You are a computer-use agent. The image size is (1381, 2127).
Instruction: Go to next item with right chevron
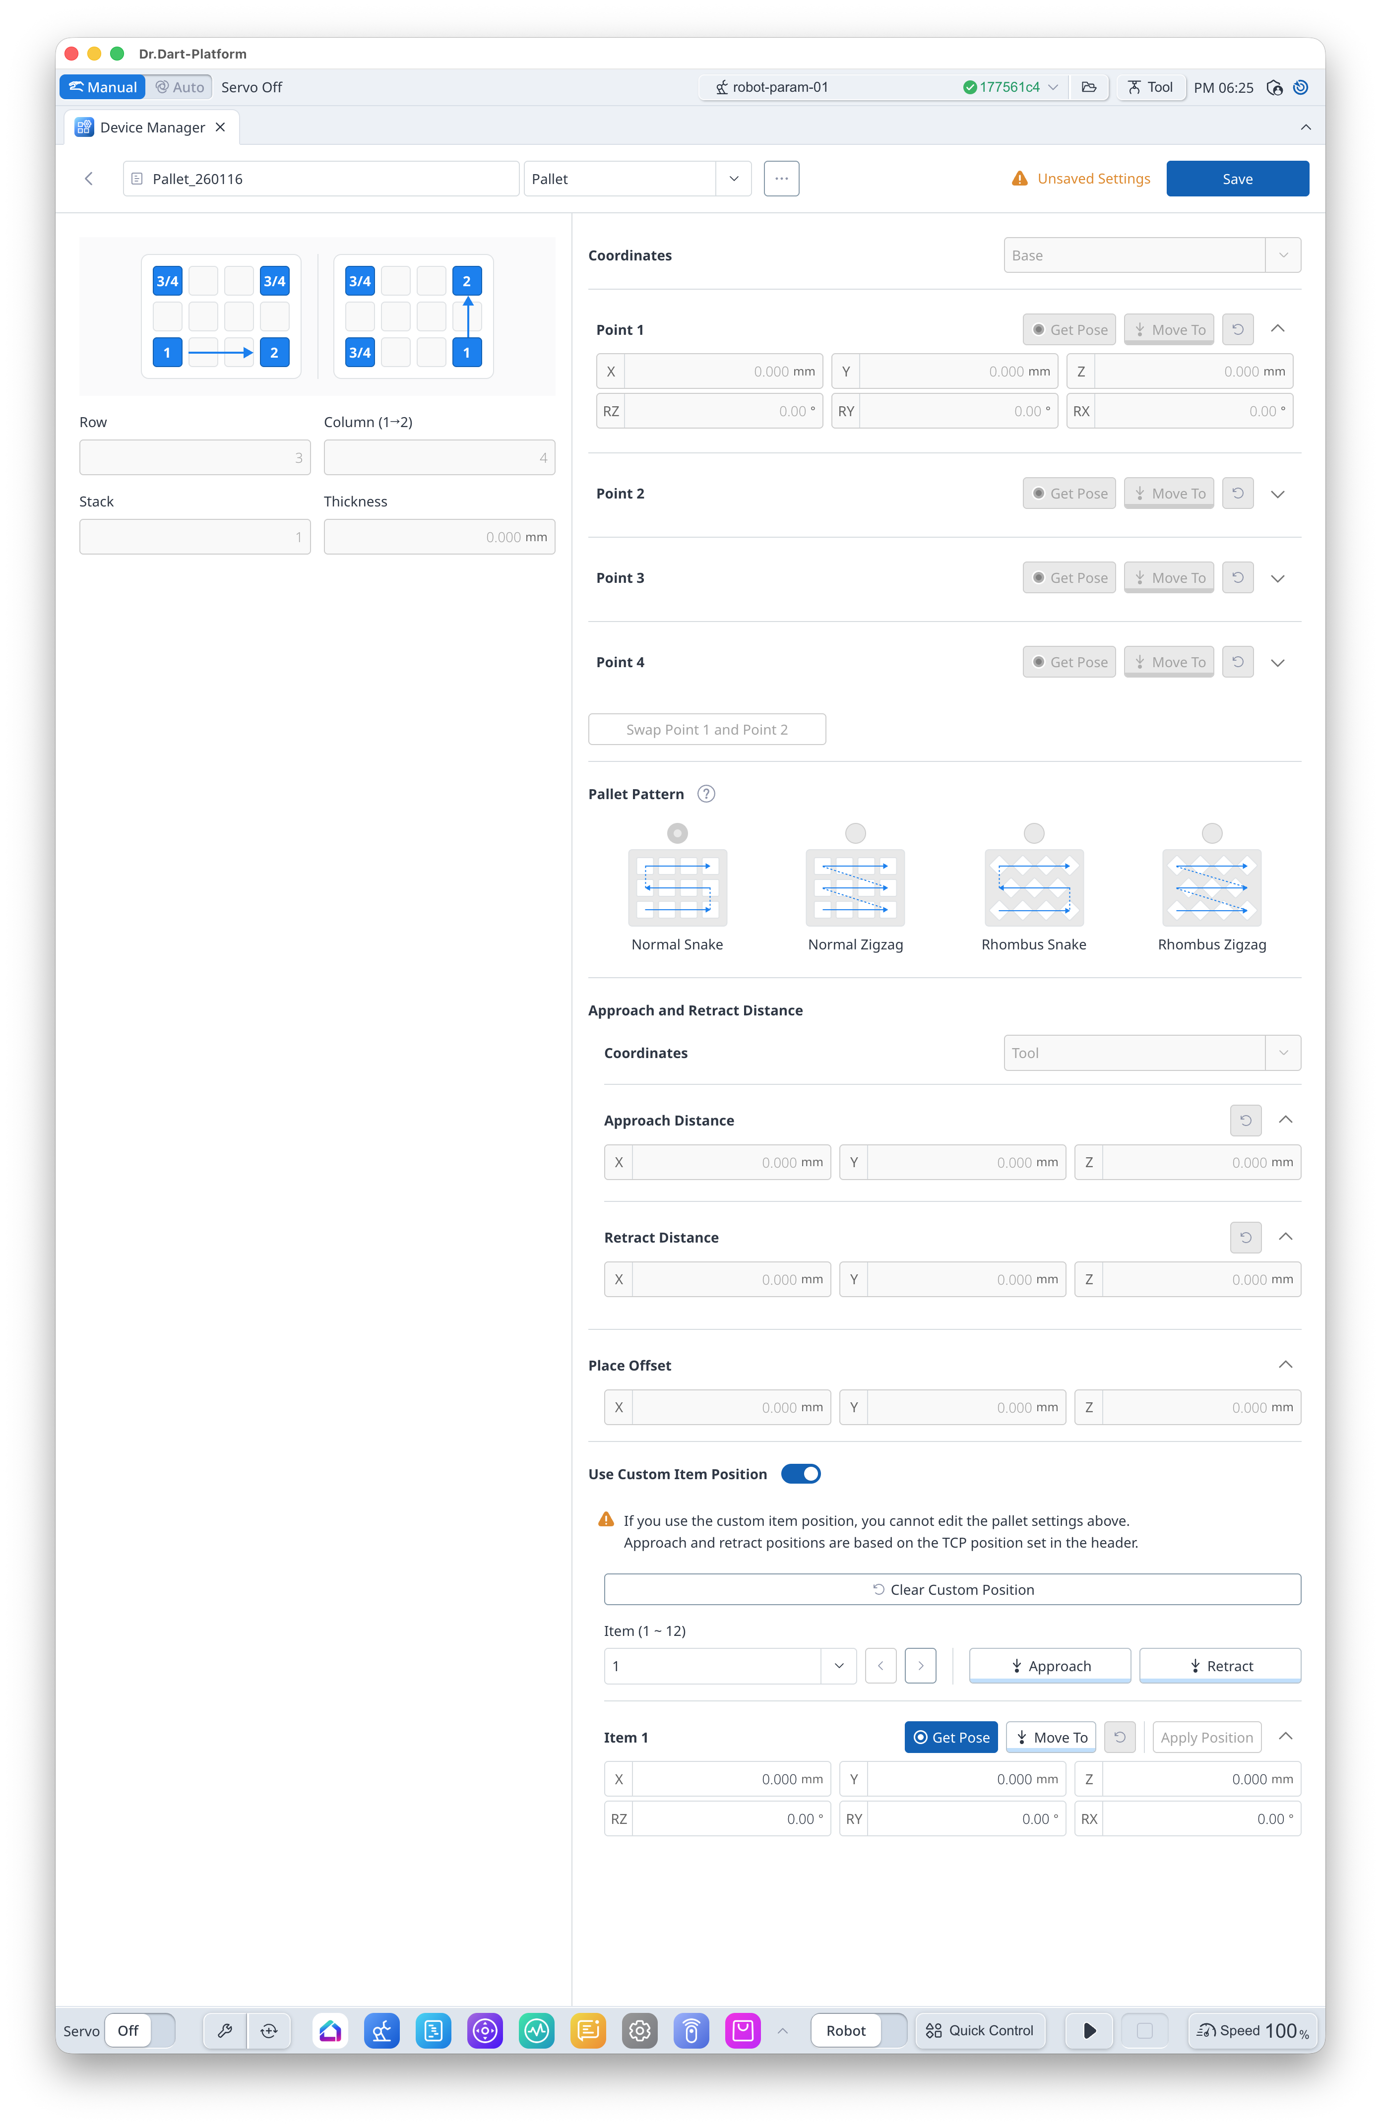(921, 1666)
